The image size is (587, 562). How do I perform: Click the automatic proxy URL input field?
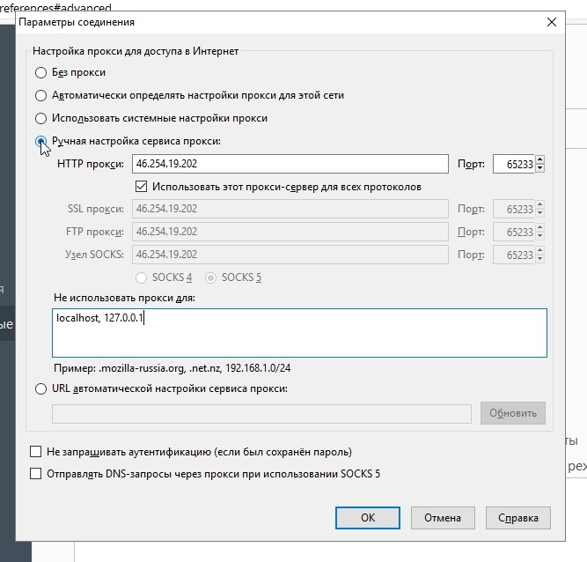[x=261, y=414]
